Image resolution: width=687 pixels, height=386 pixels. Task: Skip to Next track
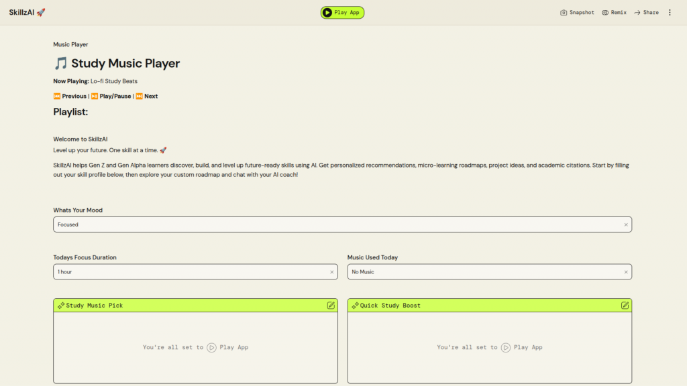coord(147,96)
